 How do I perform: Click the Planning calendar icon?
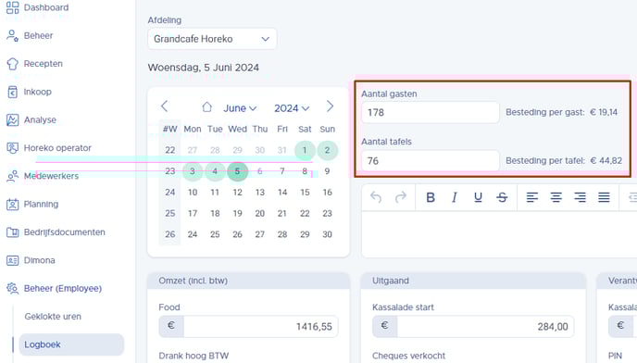13,204
